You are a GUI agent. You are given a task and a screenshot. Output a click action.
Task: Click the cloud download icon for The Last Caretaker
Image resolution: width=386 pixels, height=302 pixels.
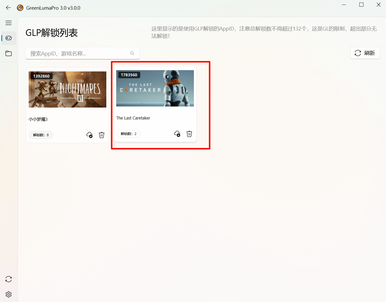click(177, 134)
